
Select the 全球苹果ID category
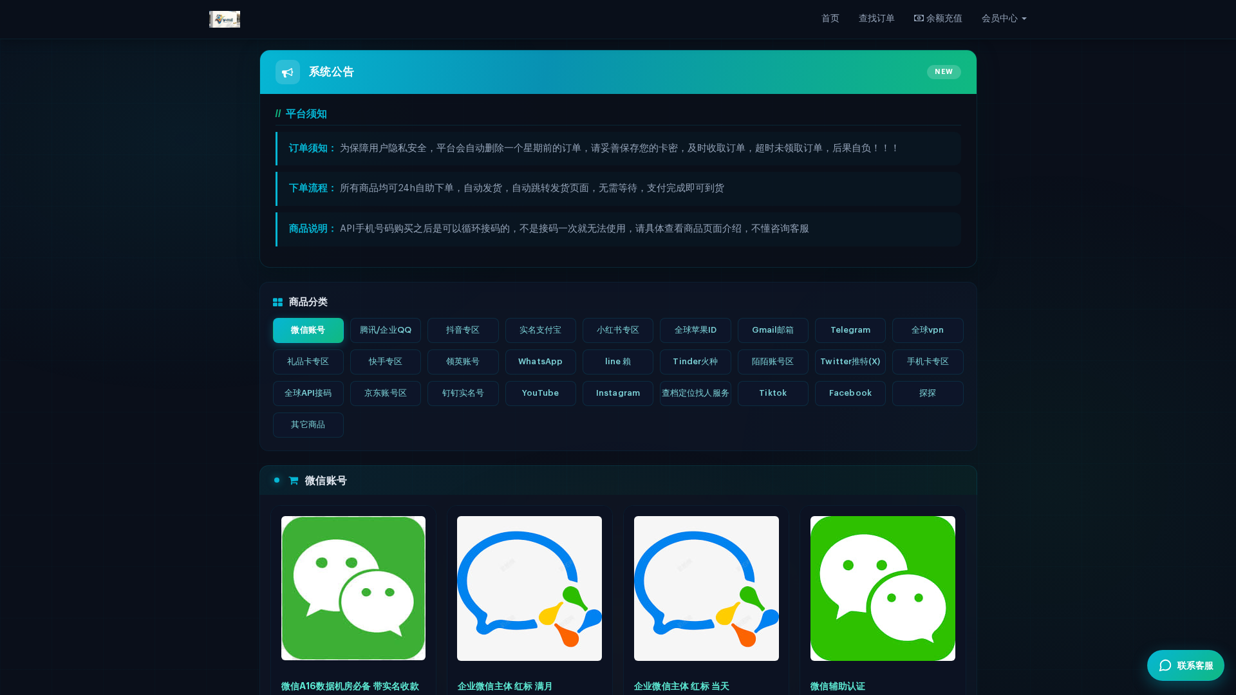coord(695,330)
